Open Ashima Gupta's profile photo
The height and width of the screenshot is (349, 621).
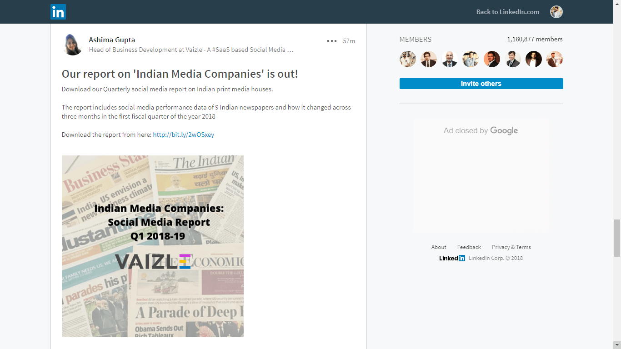[73, 45]
